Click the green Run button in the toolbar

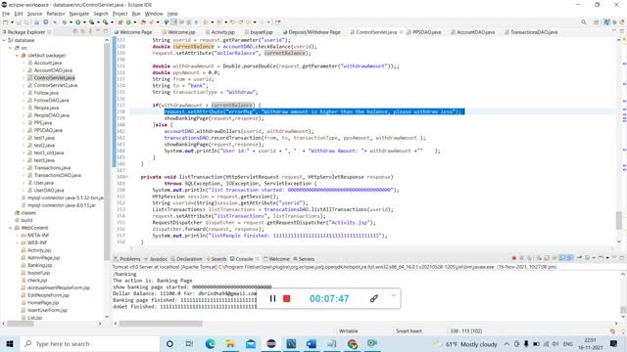point(78,22)
